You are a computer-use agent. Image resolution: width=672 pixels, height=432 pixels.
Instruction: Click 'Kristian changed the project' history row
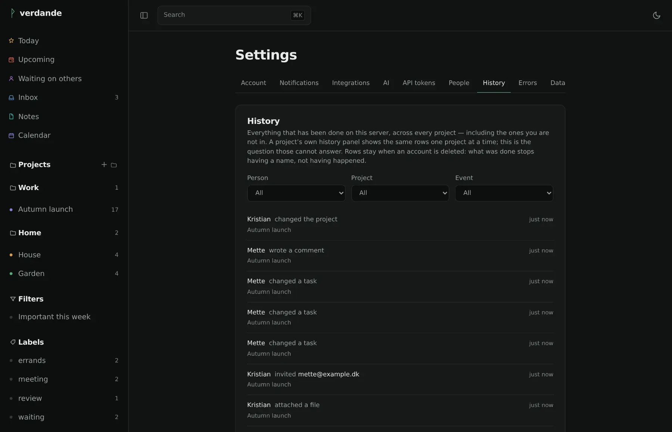(x=400, y=224)
